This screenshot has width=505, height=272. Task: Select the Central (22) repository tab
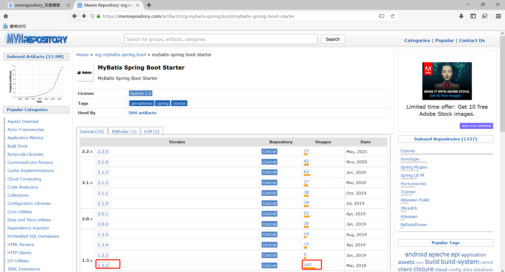coord(92,132)
